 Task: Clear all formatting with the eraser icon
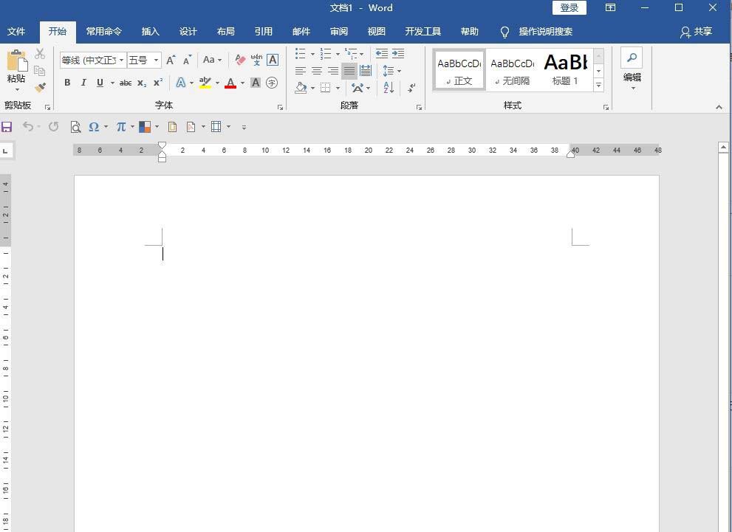240,60
